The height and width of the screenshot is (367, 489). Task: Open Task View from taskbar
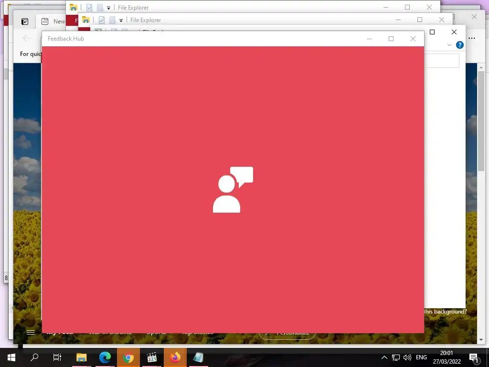tap(57, 357)
